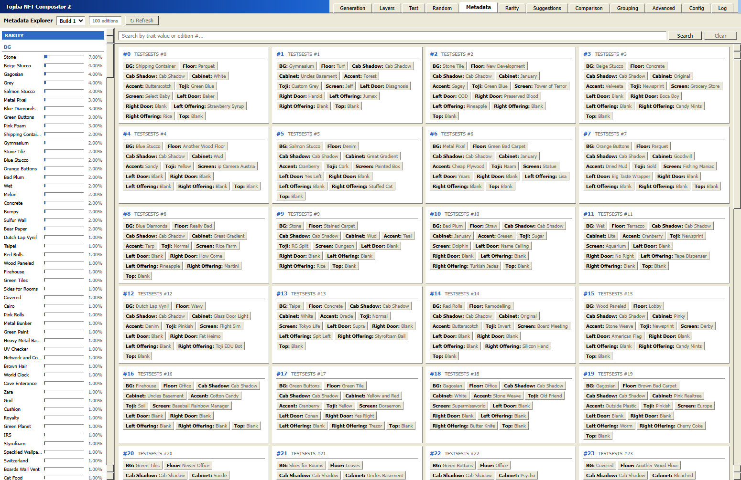Focus the trait value search field
Image resolution: width=741 pixels, height=480 pixels.
(392, 36)
